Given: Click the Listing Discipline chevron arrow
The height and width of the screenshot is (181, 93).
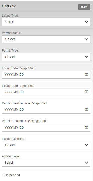Looking at the screenshot, I should point(86,145).
